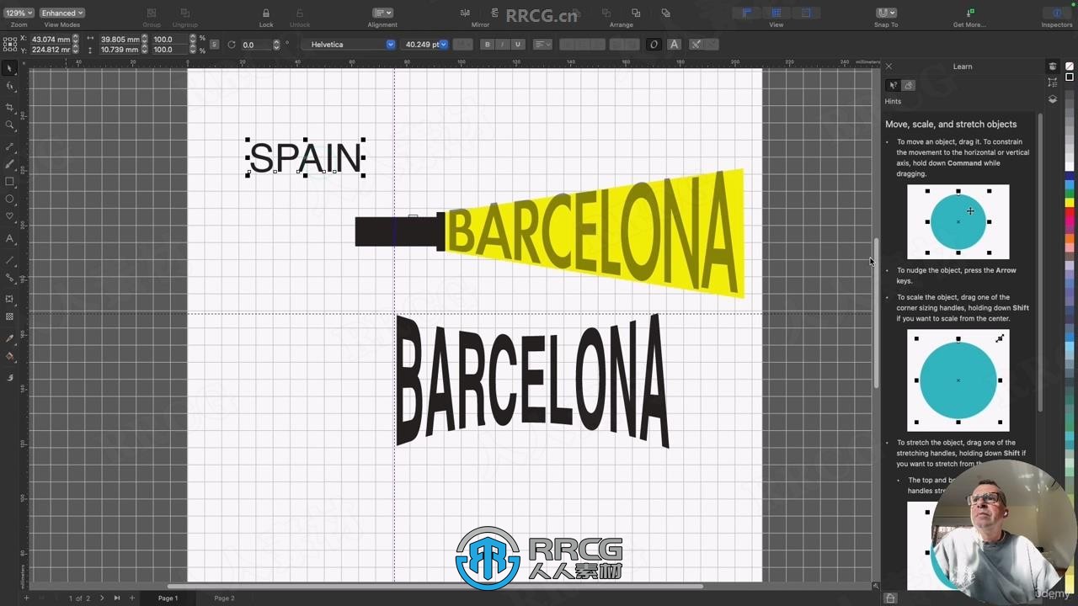Click the Mirror horizontally icon
This screenshot has height=606, width=1078.
pyautogui.click(x=465, y=13)
